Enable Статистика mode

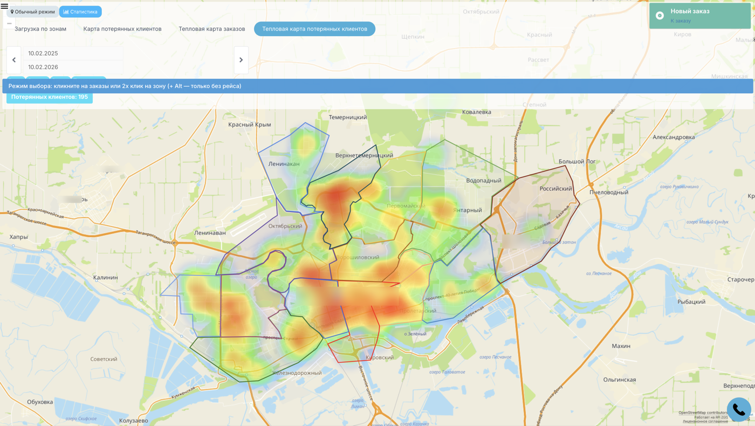pos(80,10)
